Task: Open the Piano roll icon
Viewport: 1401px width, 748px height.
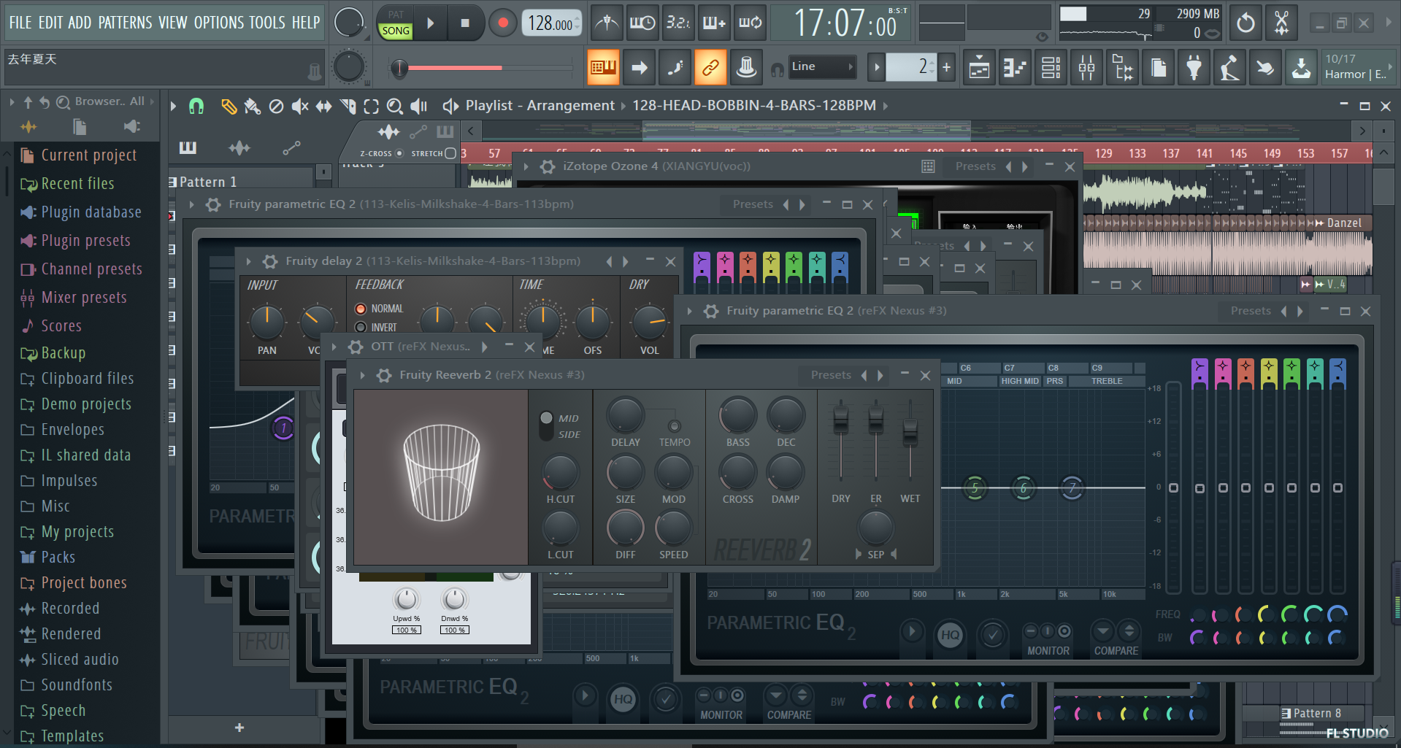Action: point(1015,69)
